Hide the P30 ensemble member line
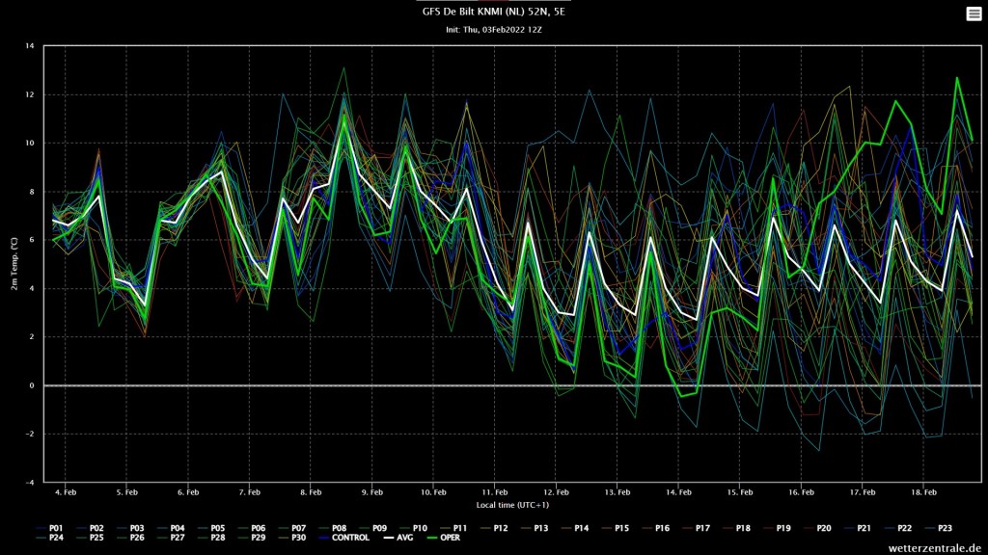This screenshot has width=988, height=555. [291, 538]
